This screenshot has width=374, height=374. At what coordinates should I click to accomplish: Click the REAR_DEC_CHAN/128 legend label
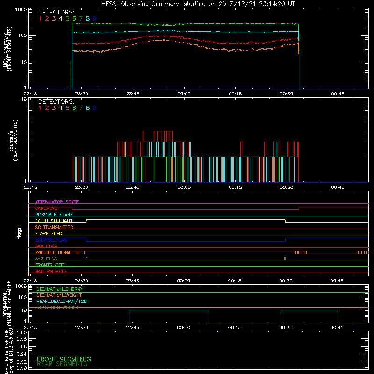click(x=62, y=302)
